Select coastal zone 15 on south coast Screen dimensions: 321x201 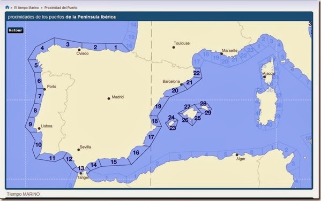[114, 162]
